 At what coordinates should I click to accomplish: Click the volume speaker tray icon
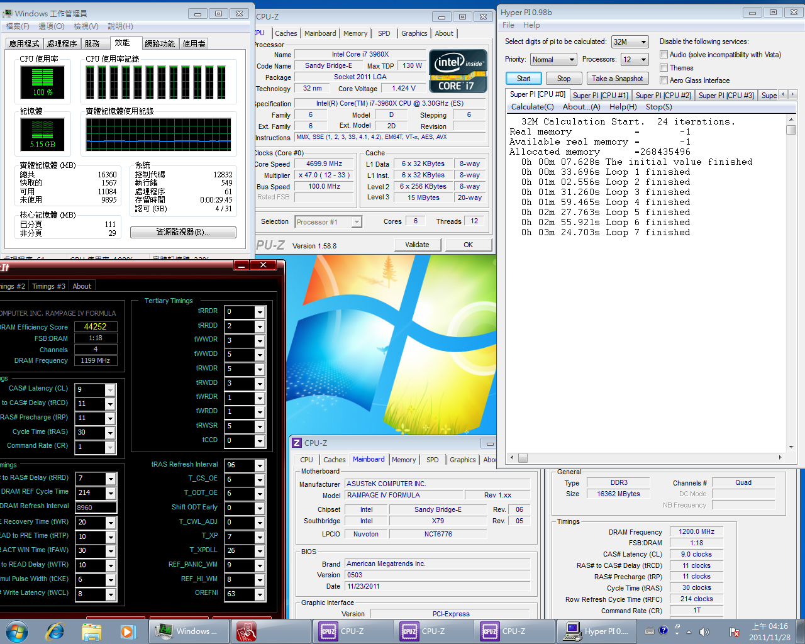704,631
